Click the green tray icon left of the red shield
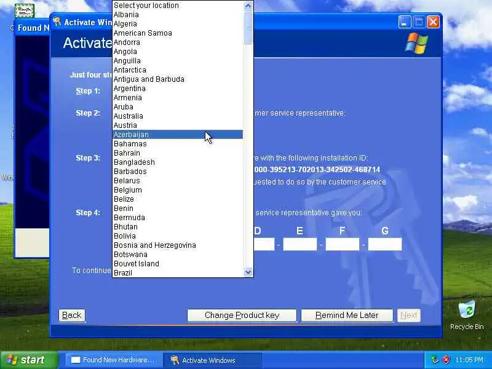Screen dimensions: 492x369 pyautogui.click(x=435, y=360)
